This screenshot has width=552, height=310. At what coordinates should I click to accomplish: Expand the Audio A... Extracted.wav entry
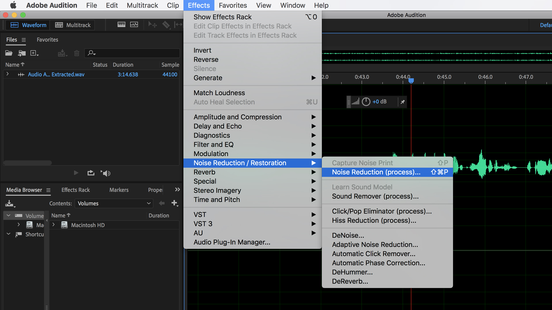pos(8,74)
